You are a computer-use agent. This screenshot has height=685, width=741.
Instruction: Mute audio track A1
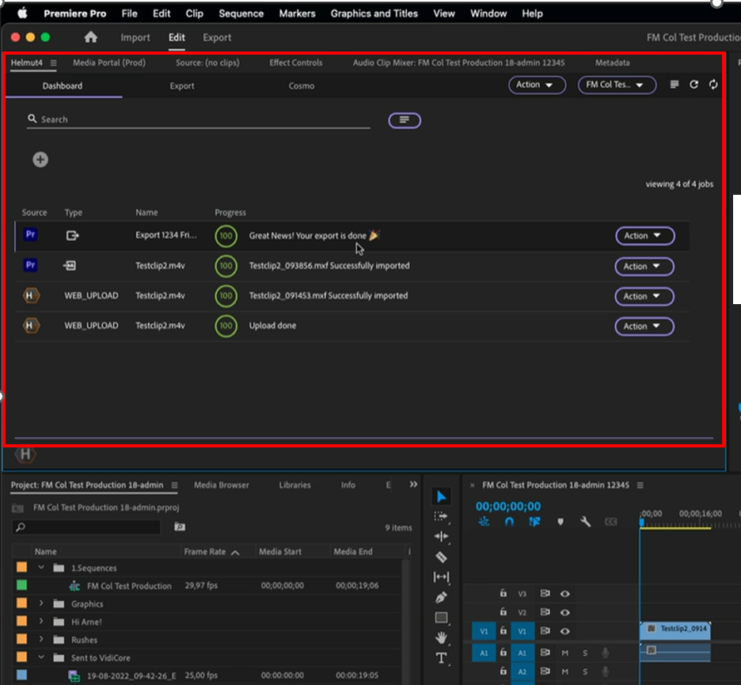pos(565,652)
